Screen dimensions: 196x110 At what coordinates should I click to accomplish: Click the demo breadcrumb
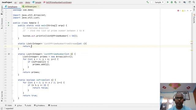(x=28, y=2)
